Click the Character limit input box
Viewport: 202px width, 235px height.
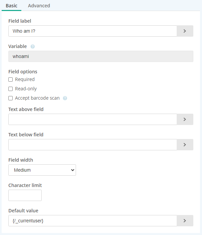pos(25,195)
